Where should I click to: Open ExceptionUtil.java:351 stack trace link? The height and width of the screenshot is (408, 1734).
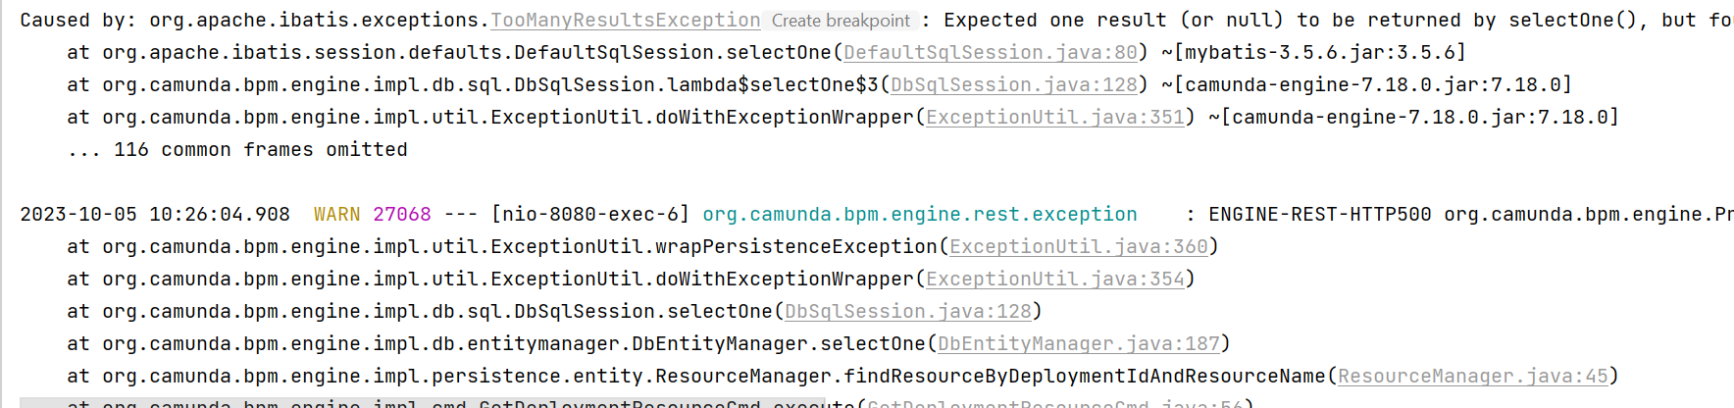(x=1055, y=117)
